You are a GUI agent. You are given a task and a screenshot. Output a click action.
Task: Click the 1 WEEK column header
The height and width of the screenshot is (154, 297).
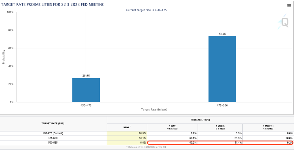tap(220, 127)
